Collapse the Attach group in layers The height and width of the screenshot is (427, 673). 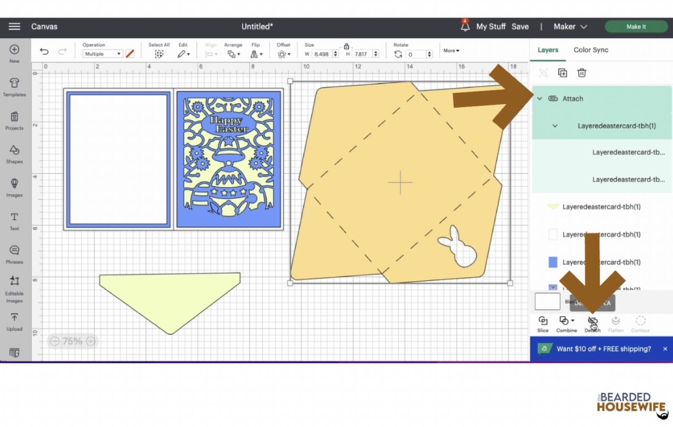(x=540, y=99)
